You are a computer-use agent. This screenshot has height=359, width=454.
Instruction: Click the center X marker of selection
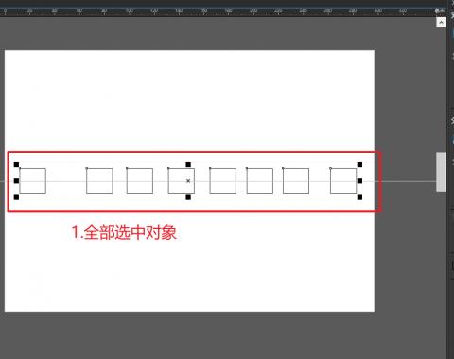pyautogui.click(x=188, y=181)
